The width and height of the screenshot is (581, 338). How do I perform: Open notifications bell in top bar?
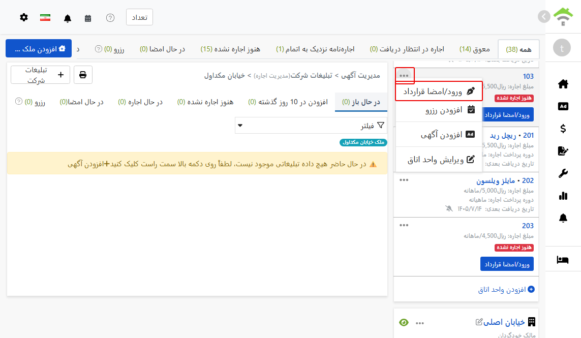point(68,18)
